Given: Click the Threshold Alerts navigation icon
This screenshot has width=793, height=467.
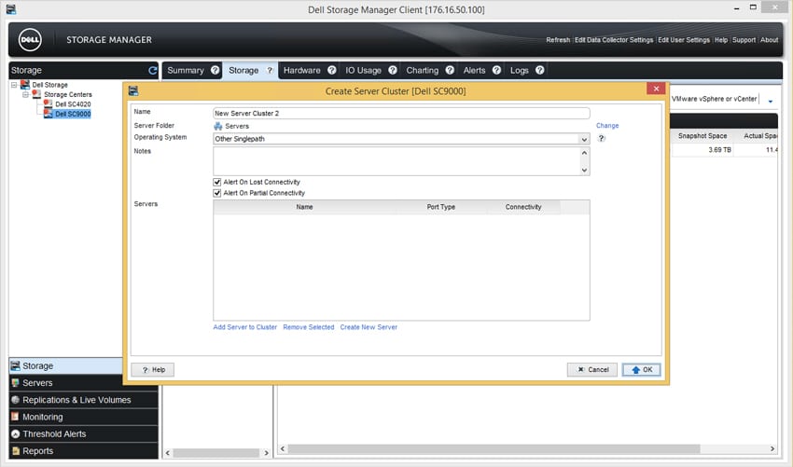Looking at the screenshot, I should click(16, 433).
